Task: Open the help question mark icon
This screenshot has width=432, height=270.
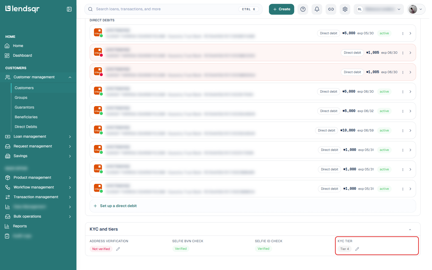Action: pos(303,9)
